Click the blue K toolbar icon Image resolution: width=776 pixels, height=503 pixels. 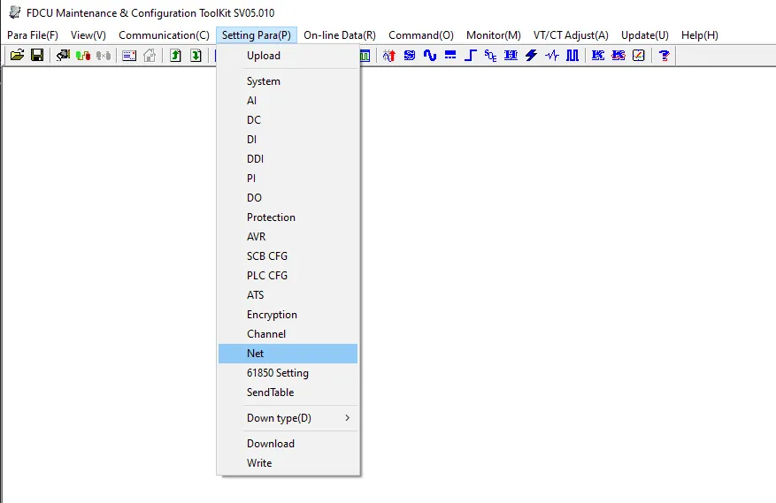(x=598, y=55)
